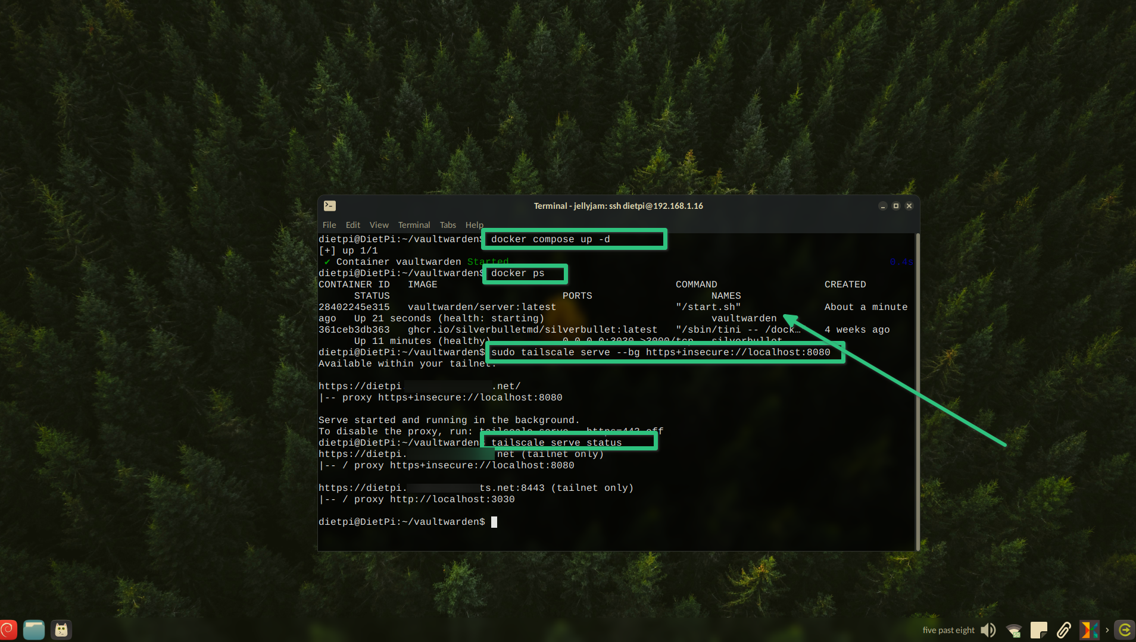The image size is (1136, 642).
Task: Open the View menu
Action: click(x=379, y=225)
